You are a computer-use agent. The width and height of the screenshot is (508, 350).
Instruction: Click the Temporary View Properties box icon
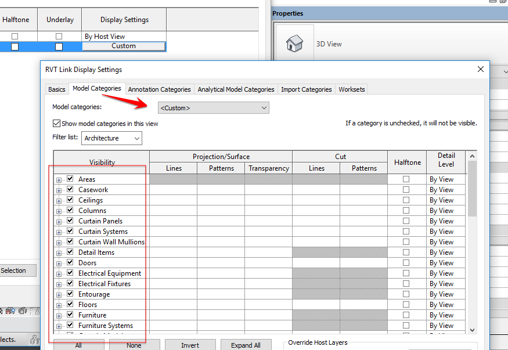pos(22,311)
